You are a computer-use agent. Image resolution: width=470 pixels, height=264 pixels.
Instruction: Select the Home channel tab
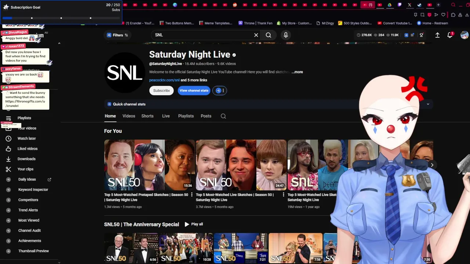110,116
